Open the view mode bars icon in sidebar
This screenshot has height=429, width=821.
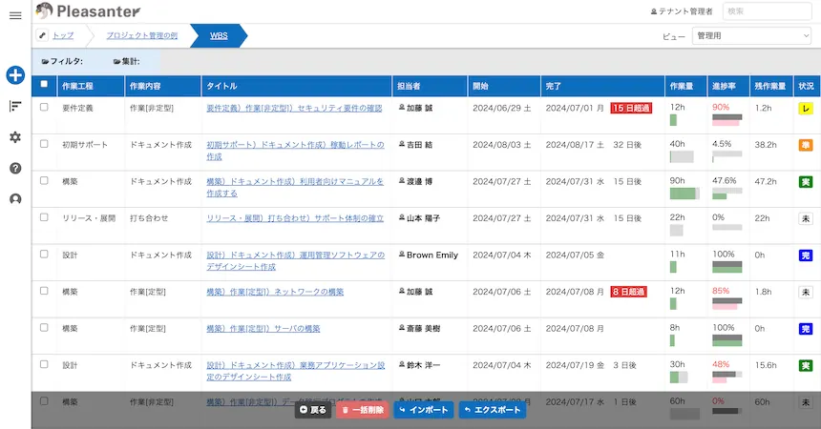coord(15,106)
